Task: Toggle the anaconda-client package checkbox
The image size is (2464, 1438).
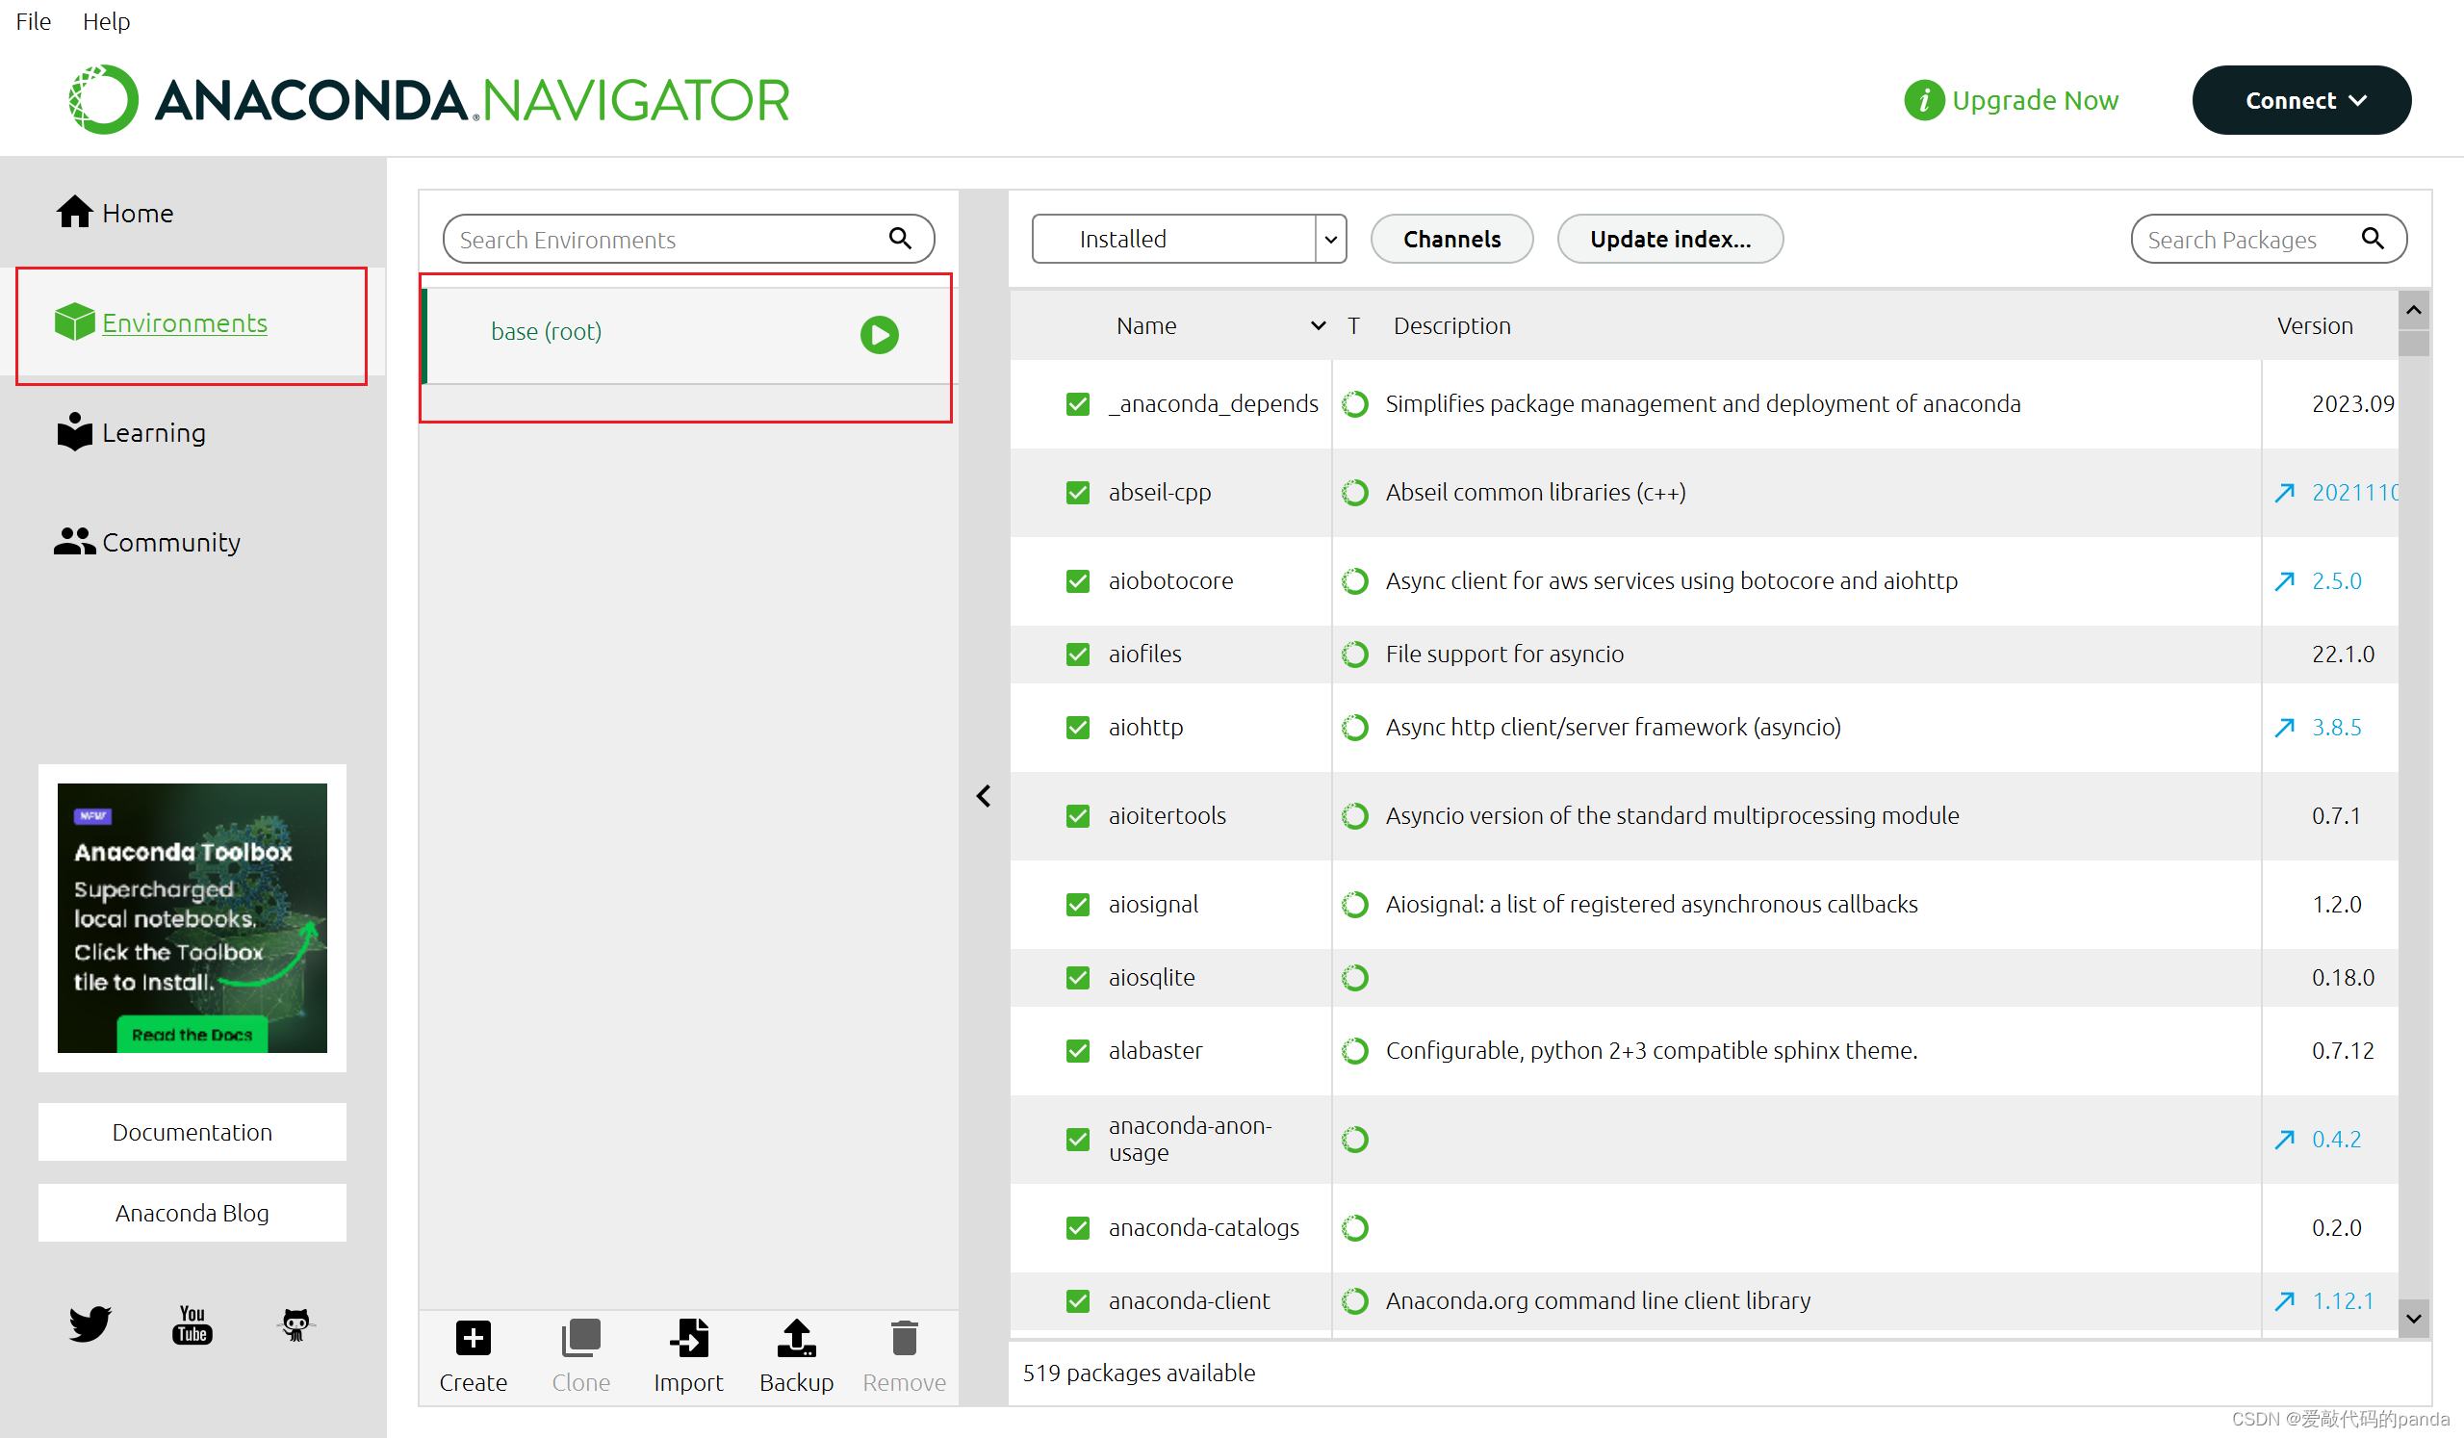Action: pos(1077,1301)
